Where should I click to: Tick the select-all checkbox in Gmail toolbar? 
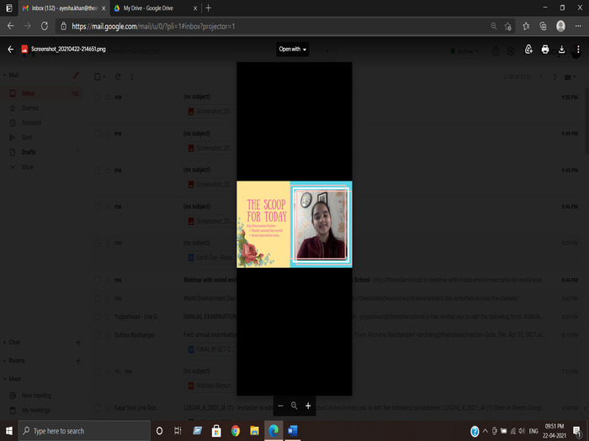[x=98, y=77]
